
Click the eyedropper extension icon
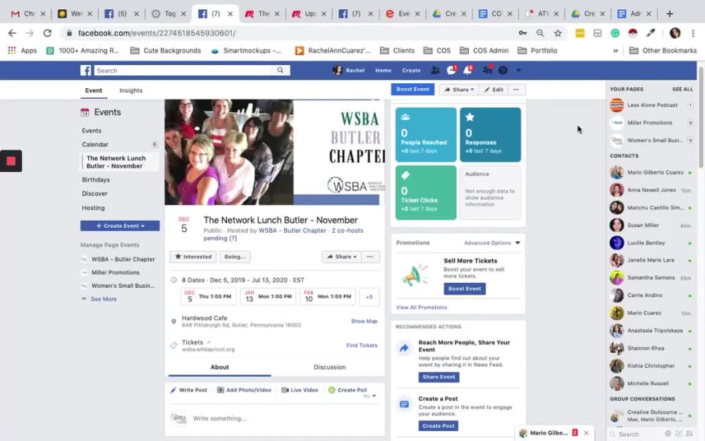coord(651,33)
